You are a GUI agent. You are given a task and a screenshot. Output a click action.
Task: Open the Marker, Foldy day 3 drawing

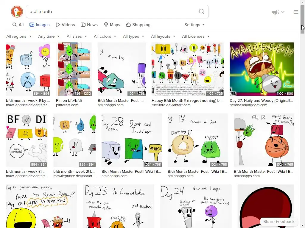122,69
